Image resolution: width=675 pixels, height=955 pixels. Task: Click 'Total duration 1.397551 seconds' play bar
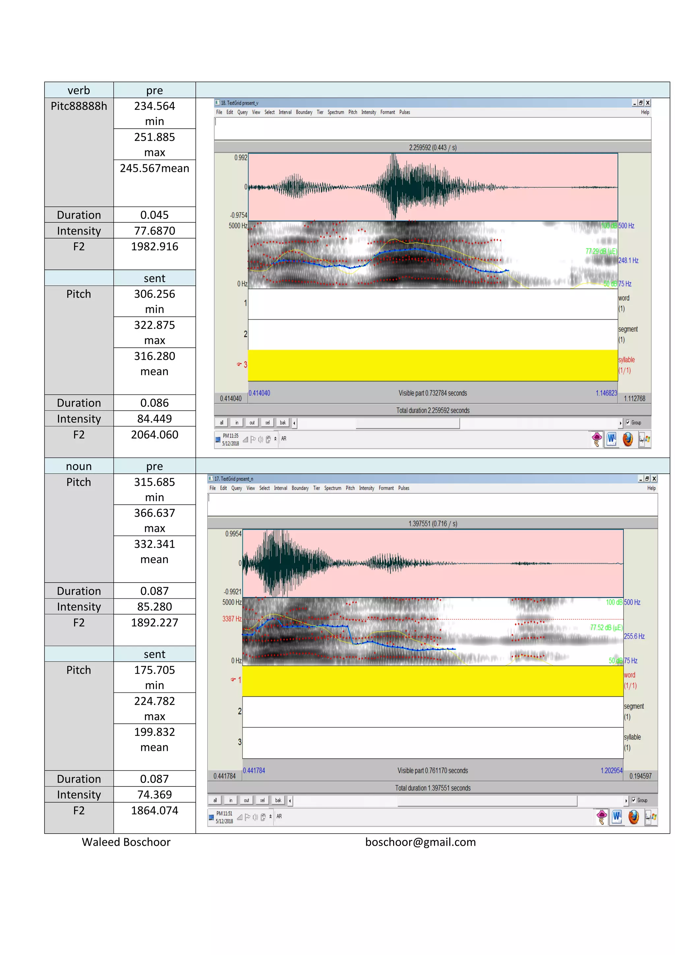(433, 788)
